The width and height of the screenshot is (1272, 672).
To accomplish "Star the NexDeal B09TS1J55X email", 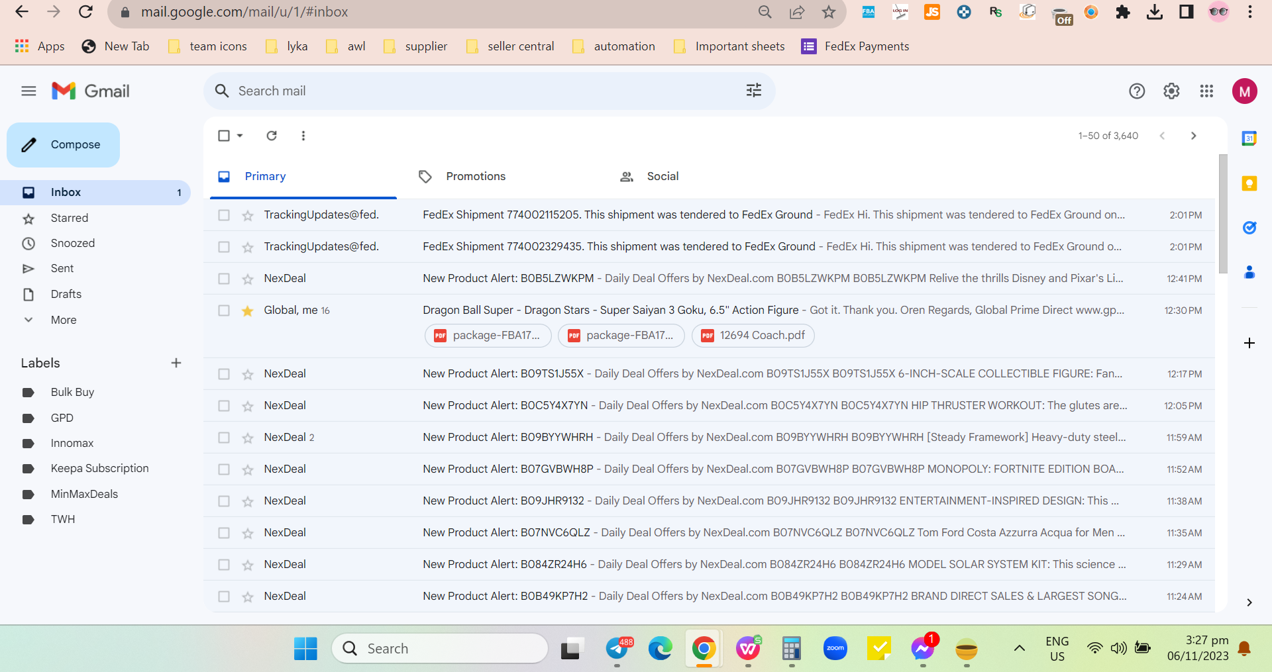I will coord(248,374).
